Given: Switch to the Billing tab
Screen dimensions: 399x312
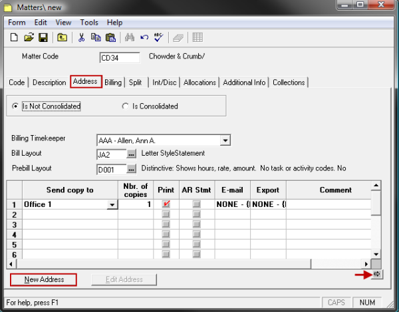Looking at the screenshot, I should [113, 82].
